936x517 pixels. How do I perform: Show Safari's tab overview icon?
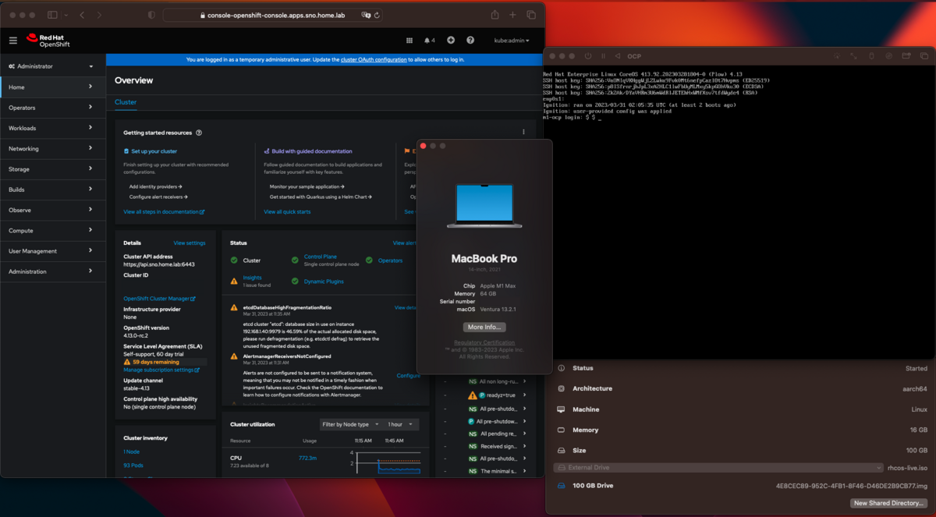(531, 15)
